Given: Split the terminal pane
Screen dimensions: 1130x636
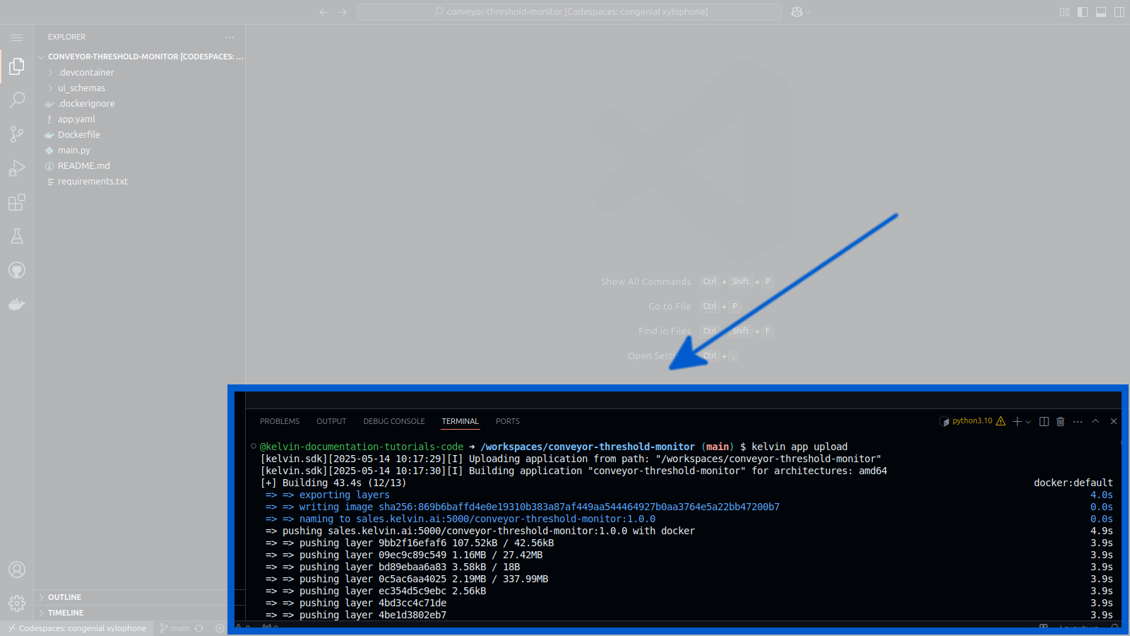Looking at the screenshot, I should point(1045,421).
